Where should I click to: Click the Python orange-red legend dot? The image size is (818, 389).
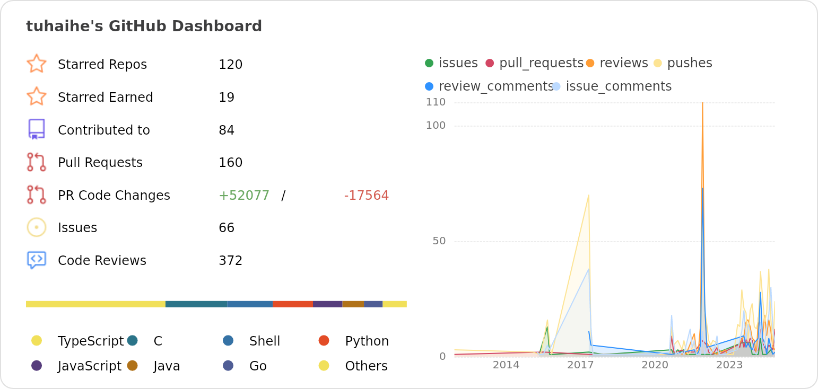(x=324, y=340)
